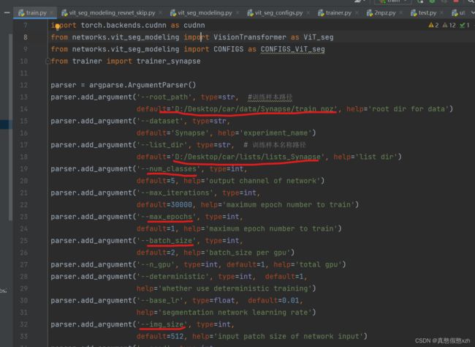Click the '--n_gpu' argument string
This screenshot has width=475, height=347.
[x=156, y=265]
